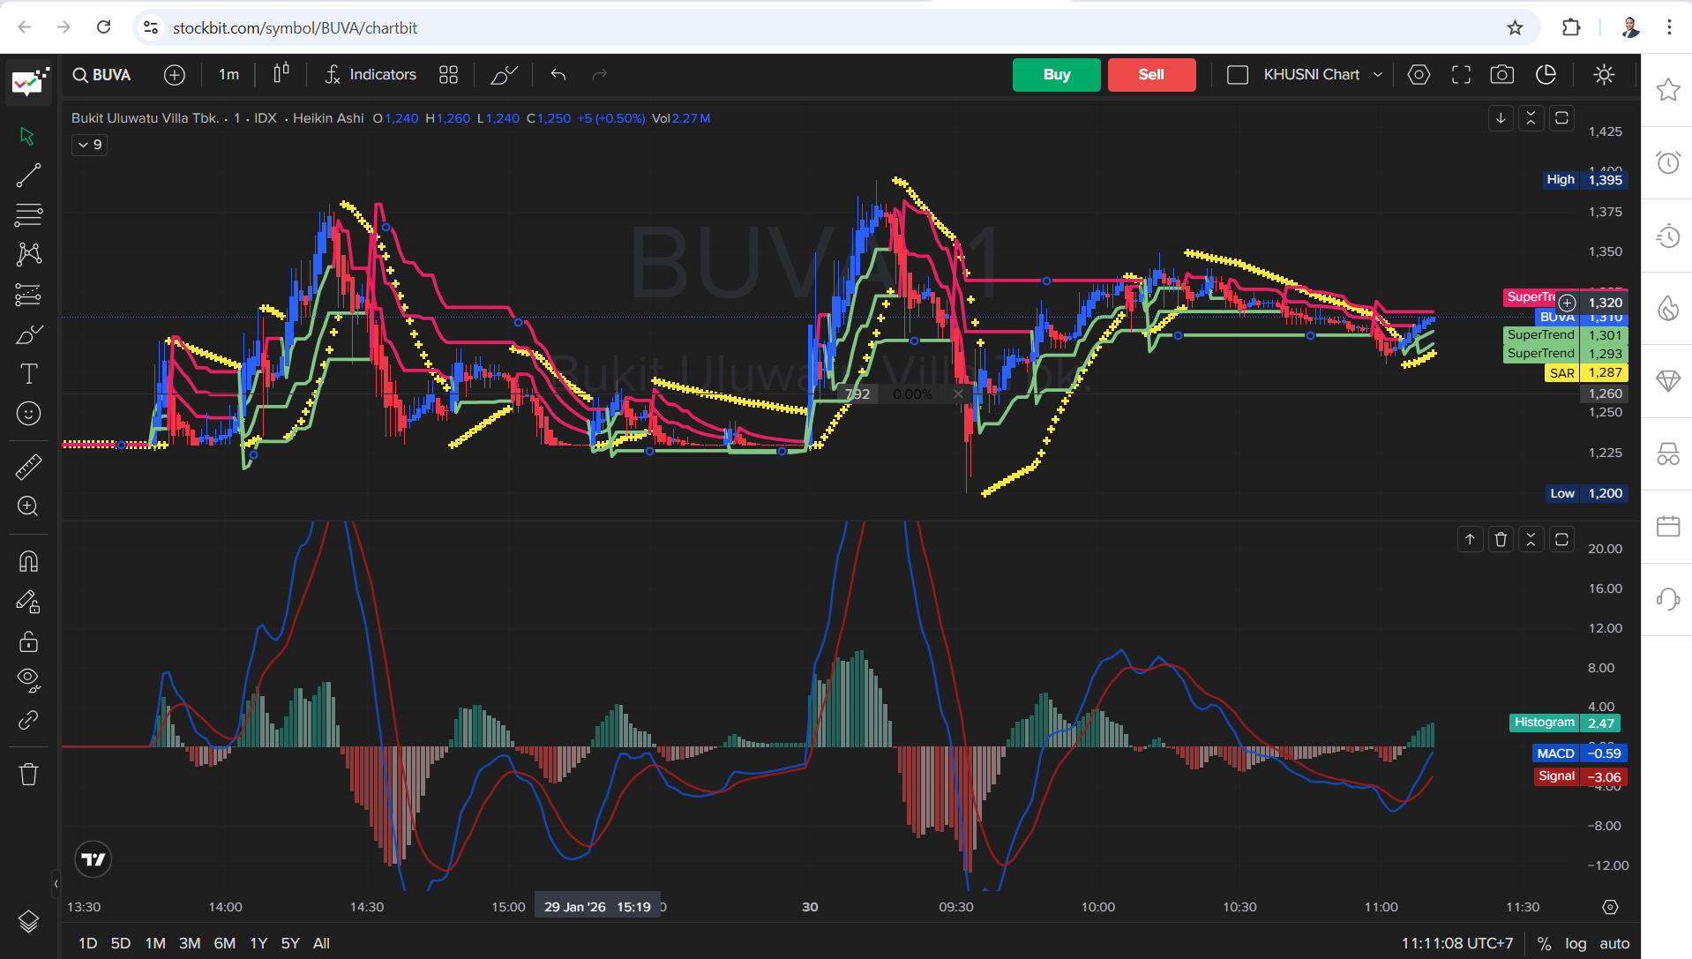This screenshot has height=959, width=1692.
Task: Delete the MACD pane
Action: (1501, 539)
